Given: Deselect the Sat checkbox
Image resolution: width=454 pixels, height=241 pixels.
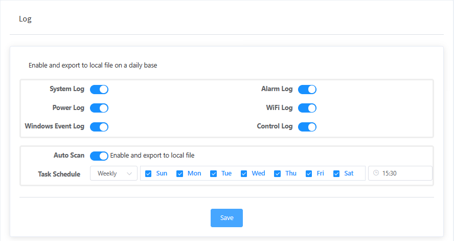Looking at the screenshot, I should point(336,173).
